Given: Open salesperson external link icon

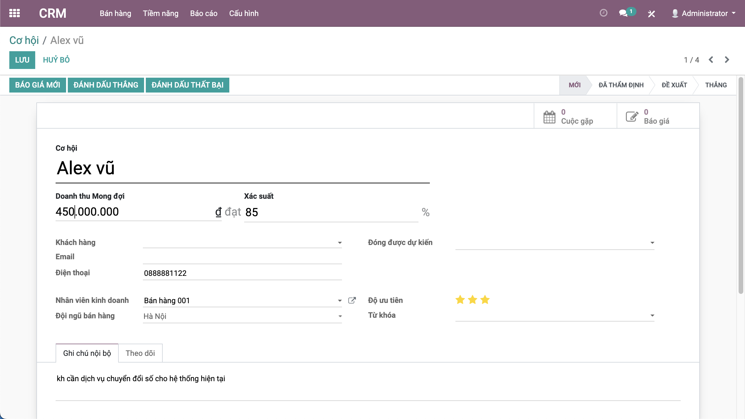Looking at the screenshot, I should (352, 300).
